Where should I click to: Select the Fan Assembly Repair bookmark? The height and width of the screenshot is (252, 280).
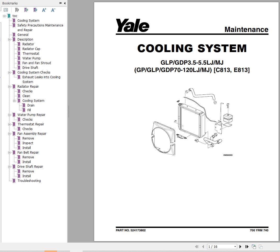click(32, 134)
